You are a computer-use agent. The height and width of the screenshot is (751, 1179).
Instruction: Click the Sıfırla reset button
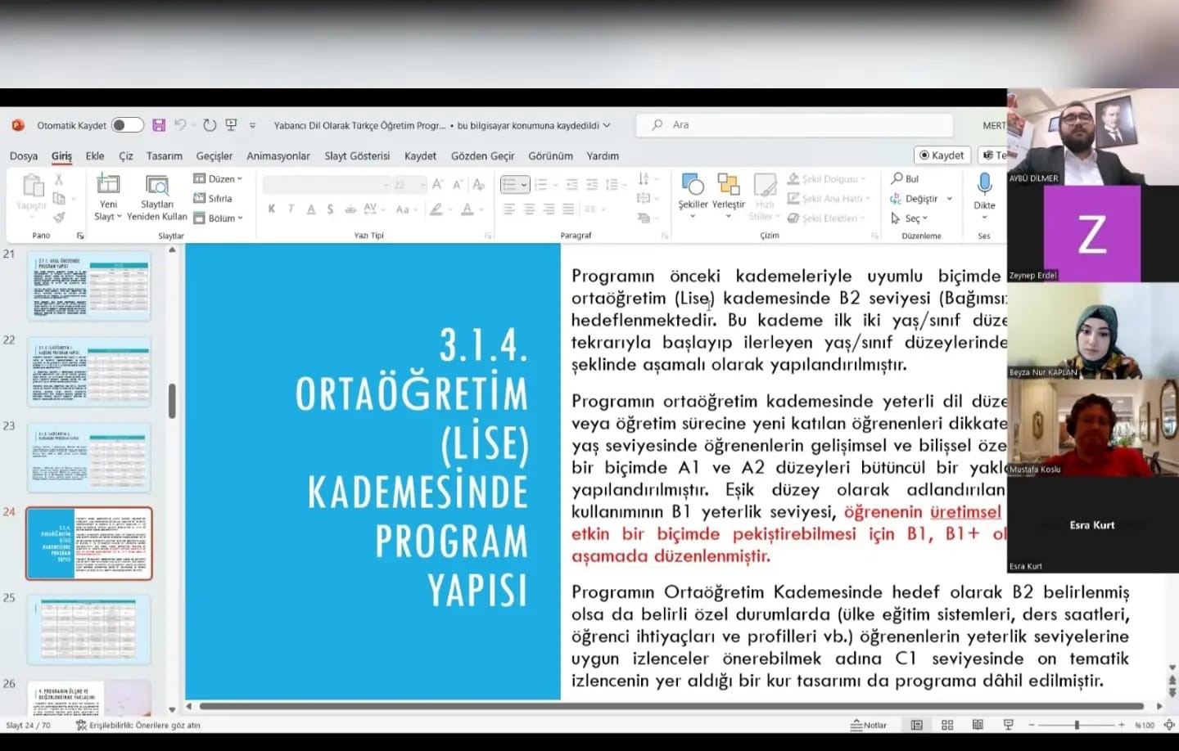[213, 198]
